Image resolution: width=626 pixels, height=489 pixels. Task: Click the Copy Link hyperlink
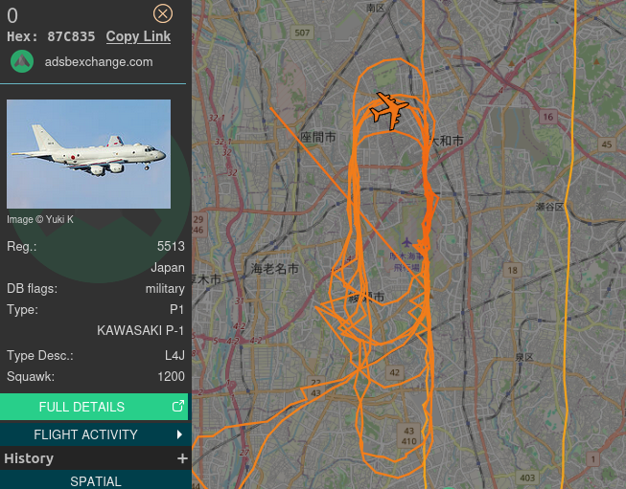tap(138, 36)
